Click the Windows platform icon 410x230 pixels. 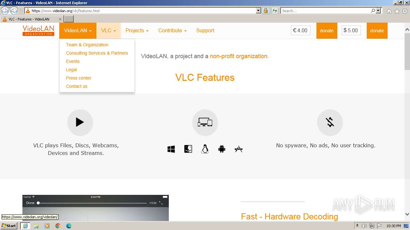click(171, 149)
